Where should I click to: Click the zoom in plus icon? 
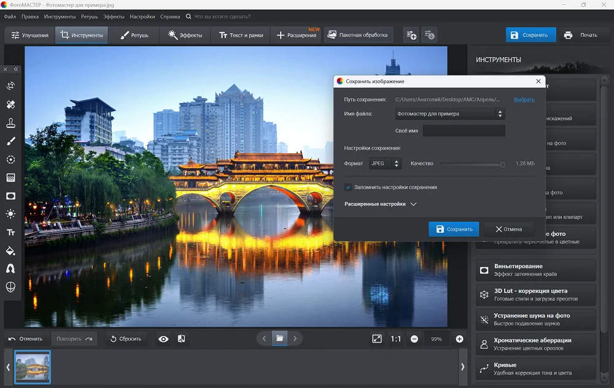pos(459,339)
